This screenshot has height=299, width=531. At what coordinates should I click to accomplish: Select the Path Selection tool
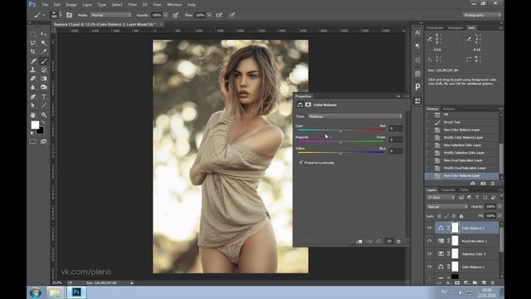click(x=33, y=105)
